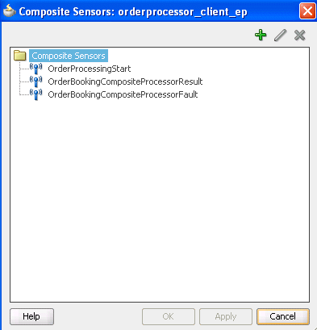Select the OrderProcessingStart sensor

coord(90,69)
